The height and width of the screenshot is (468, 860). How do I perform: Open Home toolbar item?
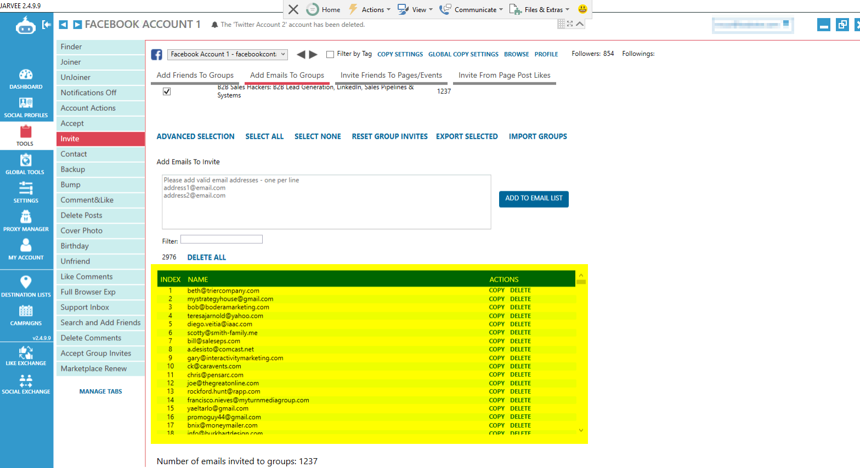(x=324, y=9)
